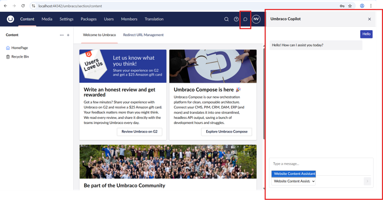Click the dashboard vertical scrollbar

pyautogui.click(x=264, y=94)
